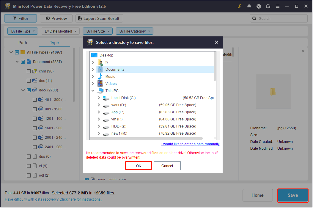313x208 pixels.
Task: Click the key (register/license) icon
Action: [x=239, y=6]
